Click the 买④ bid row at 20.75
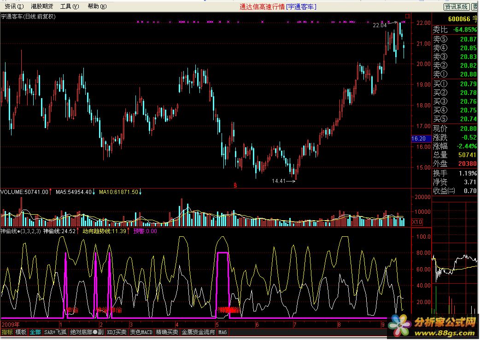 coord(455,110)
